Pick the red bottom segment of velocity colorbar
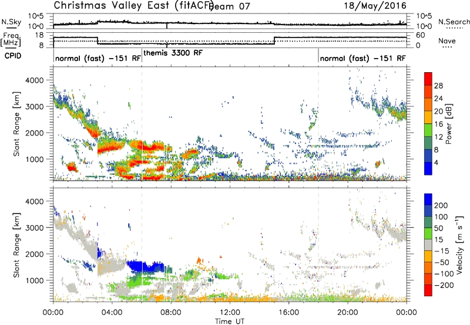470x325 pixels. coord(428,290)
